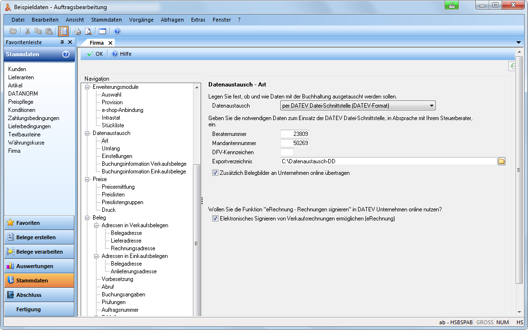Click the print icon in toolbar
This screenshot has width=528, height=330.
tap(78, 31)
